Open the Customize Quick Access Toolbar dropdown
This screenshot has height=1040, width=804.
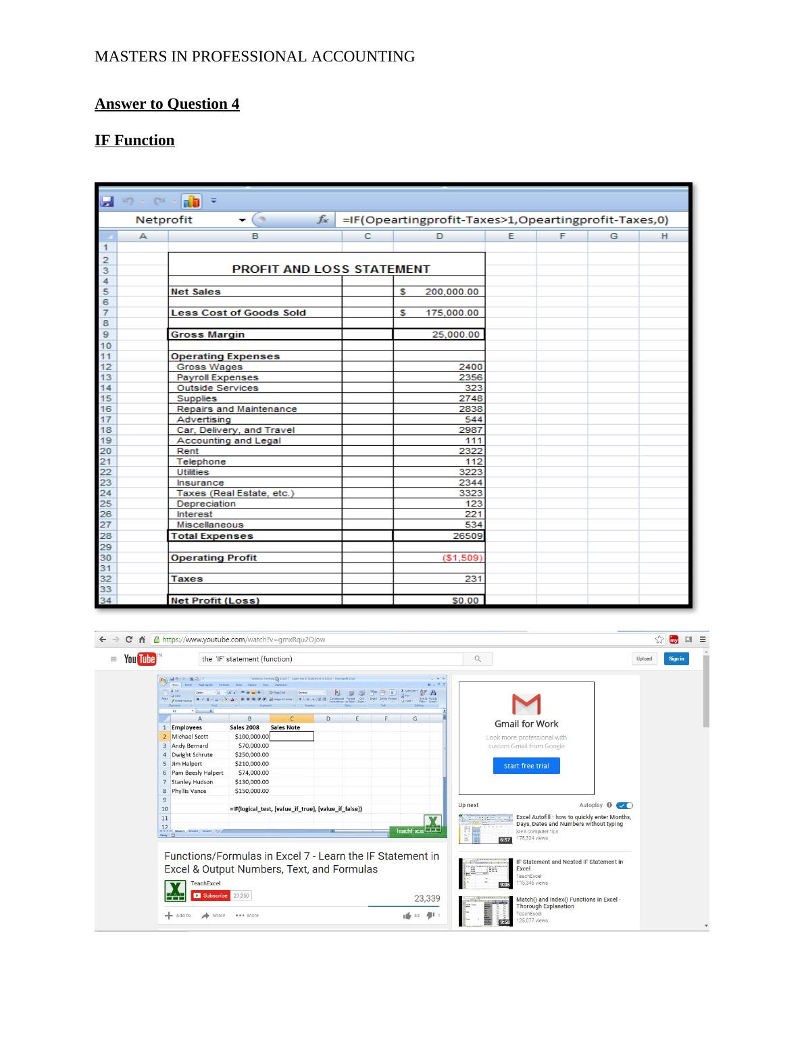point(213,201)
